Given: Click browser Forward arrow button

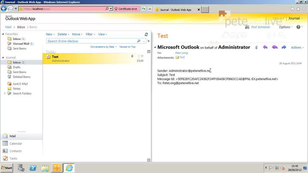Looking at the screenshot, I should 10,9.
